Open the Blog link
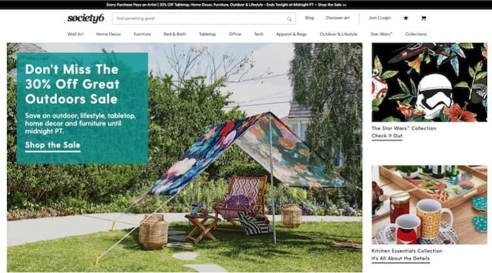Screen dimensions: 492x273 [x=309, y=18]
